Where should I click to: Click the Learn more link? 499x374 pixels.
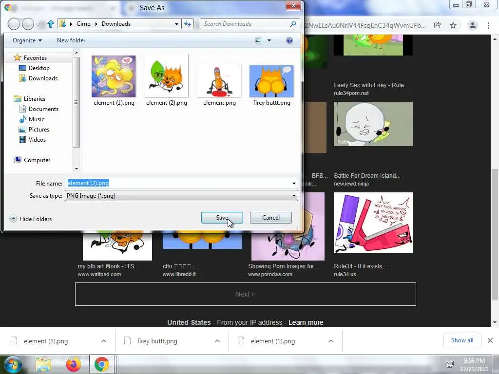[x=306, y=322]
